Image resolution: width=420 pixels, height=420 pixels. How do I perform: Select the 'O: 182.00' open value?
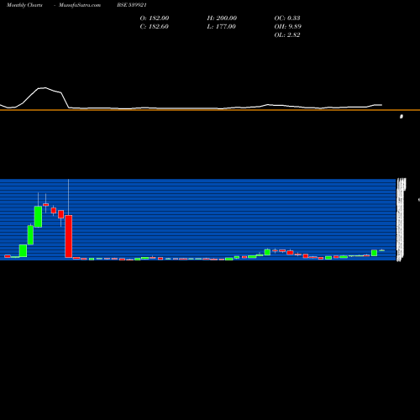coord(155,18)
